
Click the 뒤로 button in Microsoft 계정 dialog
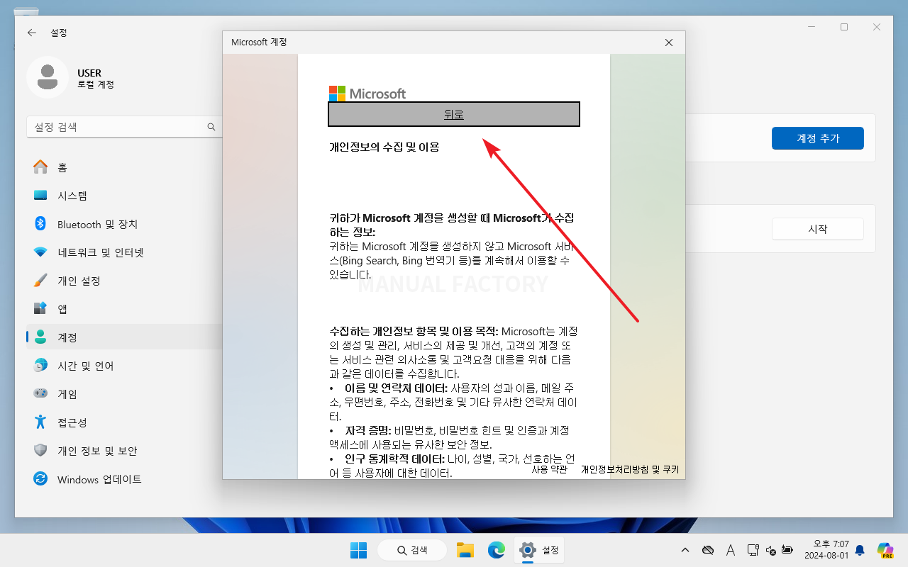[x=454, y=114]
